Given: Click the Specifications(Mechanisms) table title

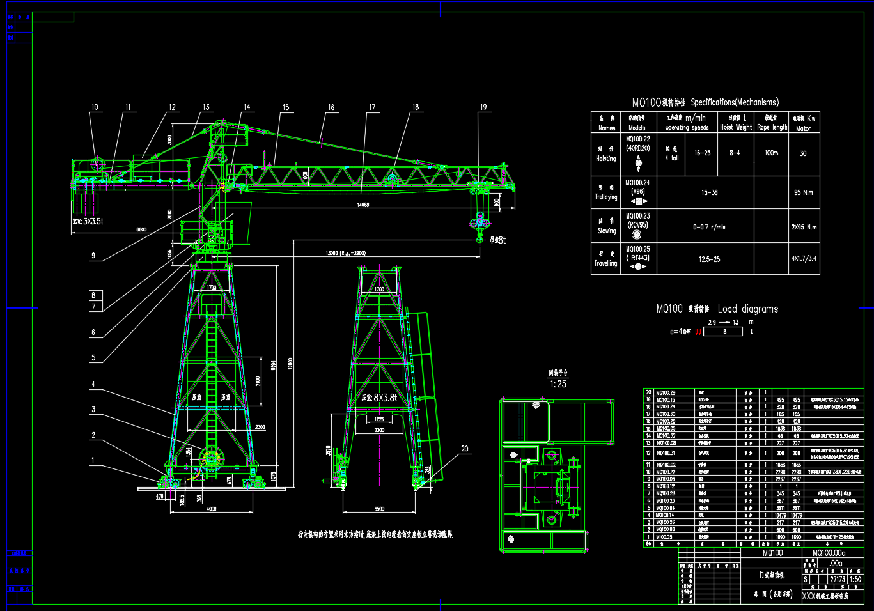Looking at the screenshot, I should (x=705, y=102).
